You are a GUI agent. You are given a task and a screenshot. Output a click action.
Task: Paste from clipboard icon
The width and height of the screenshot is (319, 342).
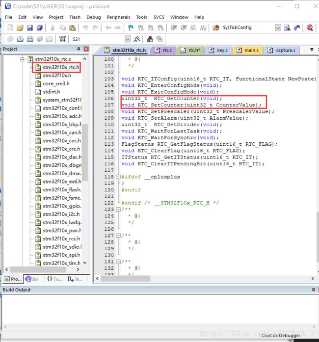click(x=72, y=27)
